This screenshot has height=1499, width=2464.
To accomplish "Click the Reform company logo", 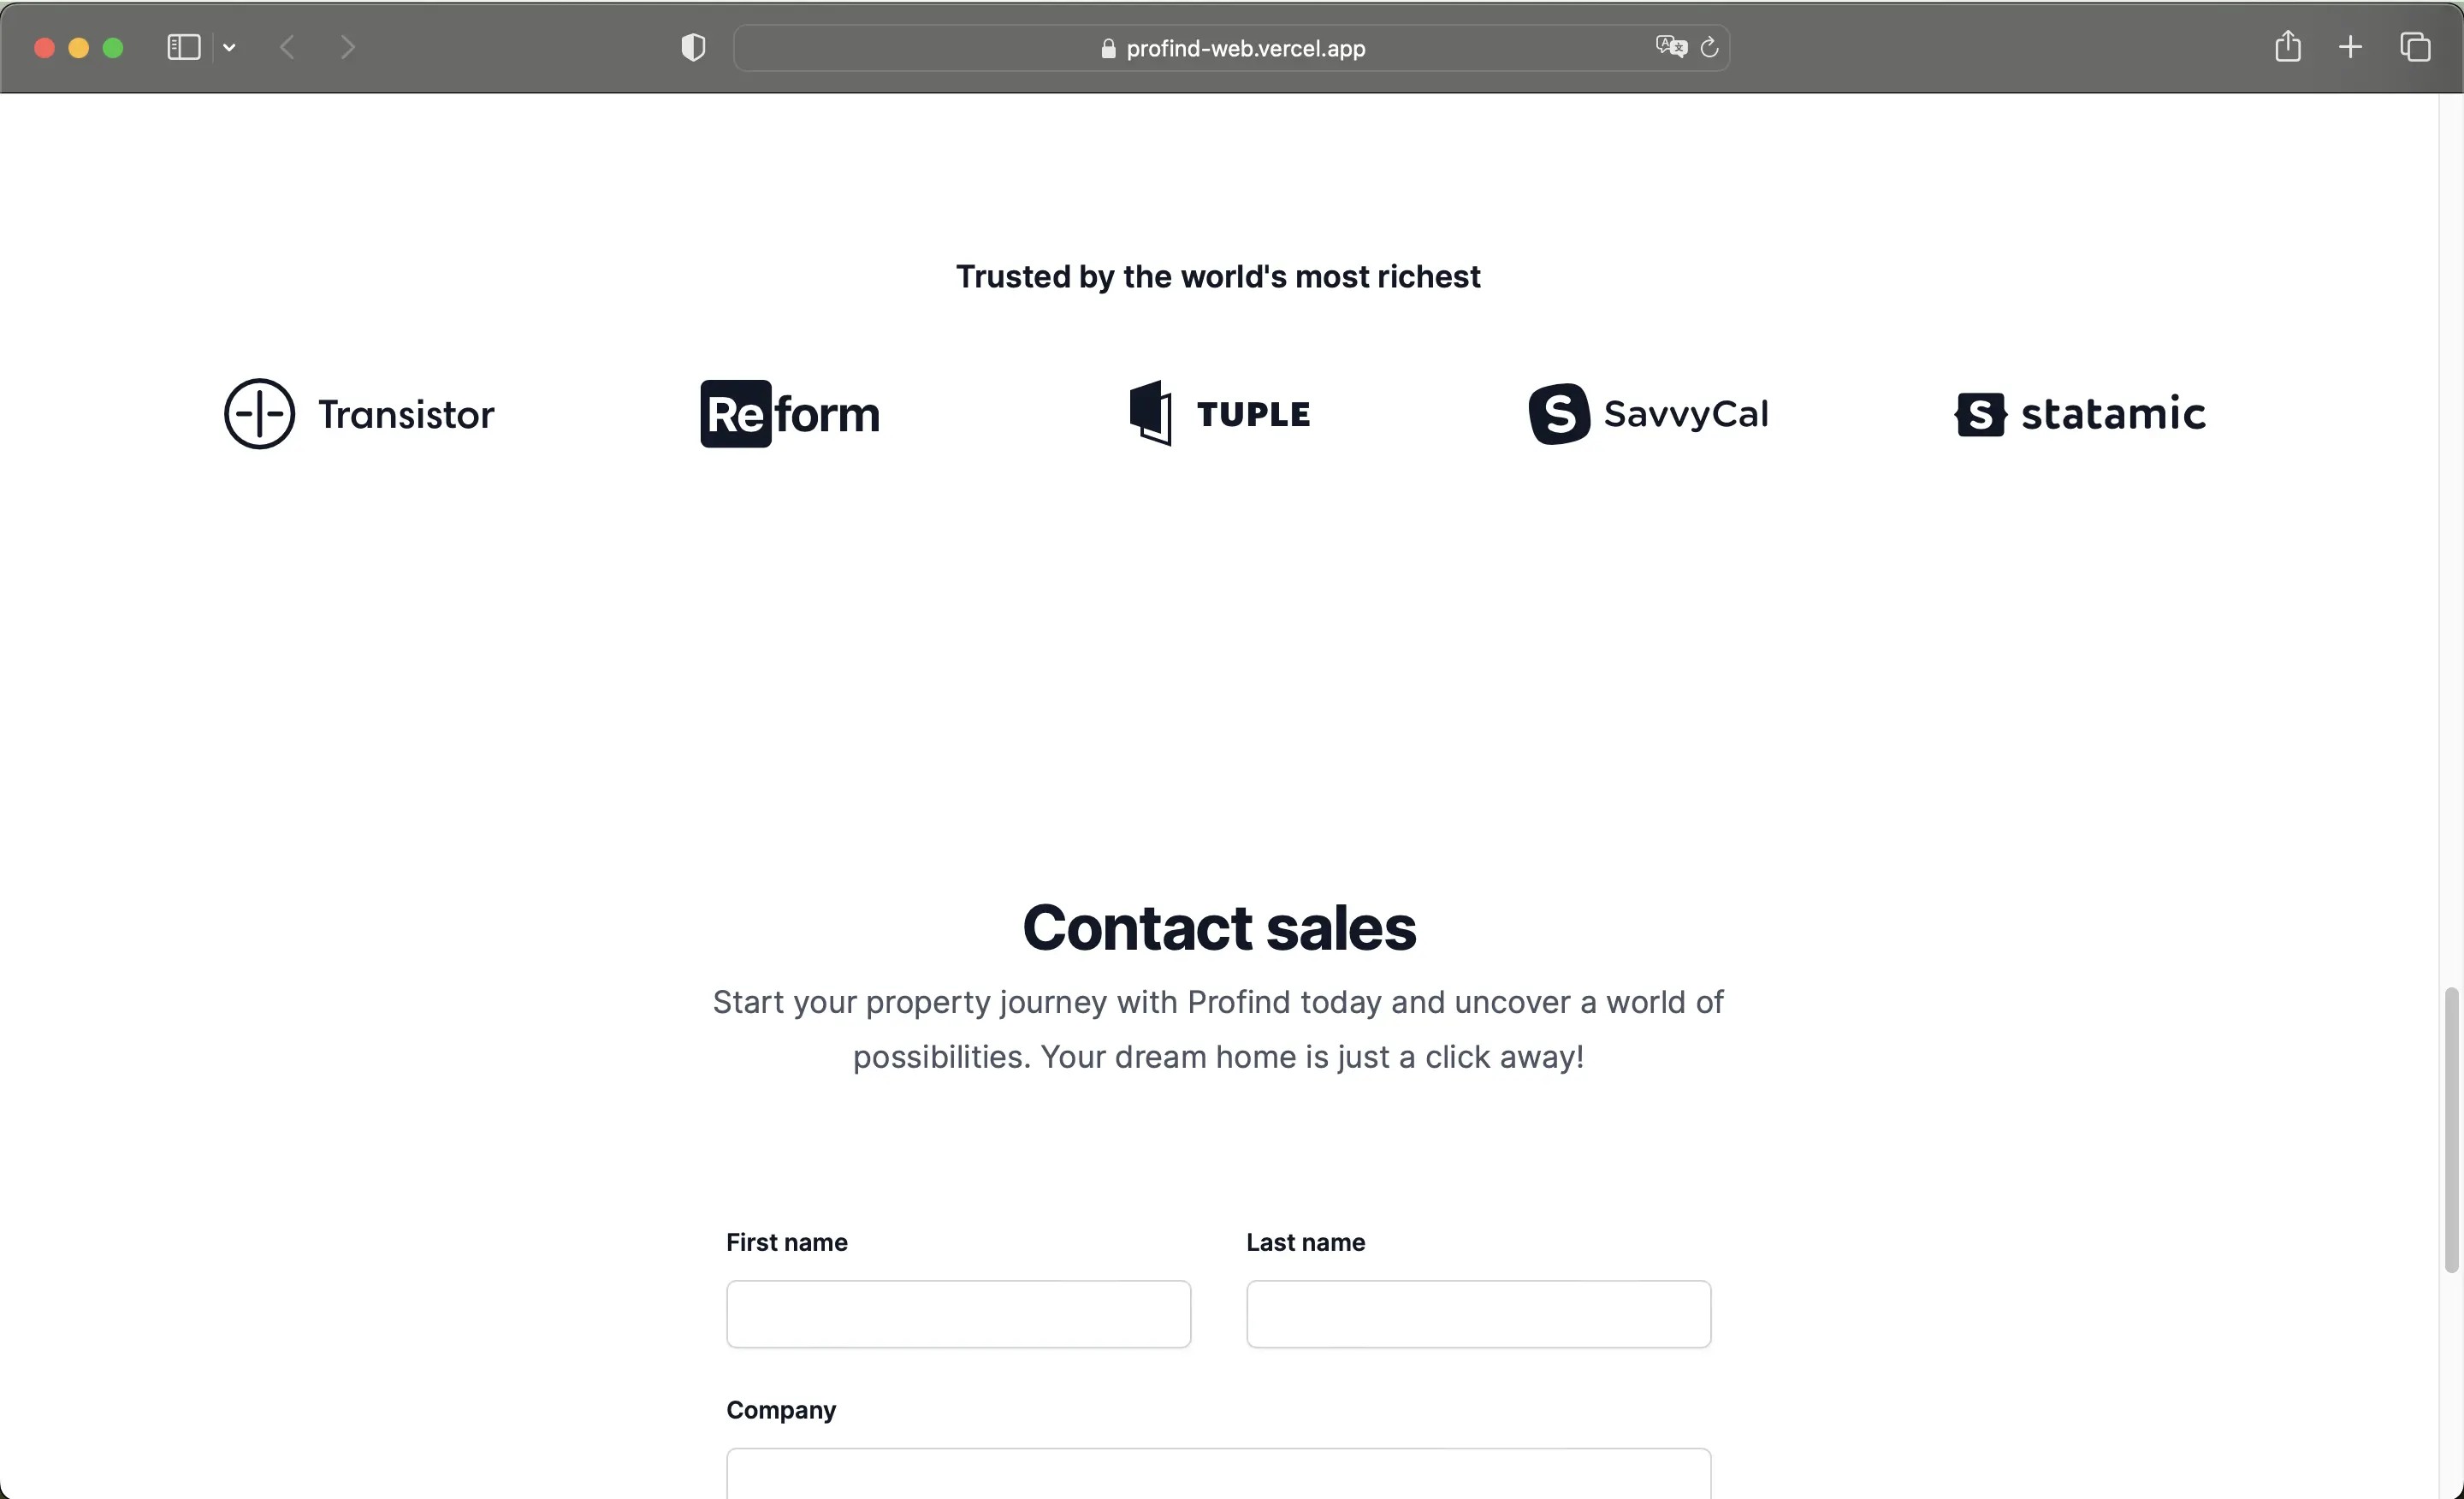I will pyautogui.click(x=789, y=413).
